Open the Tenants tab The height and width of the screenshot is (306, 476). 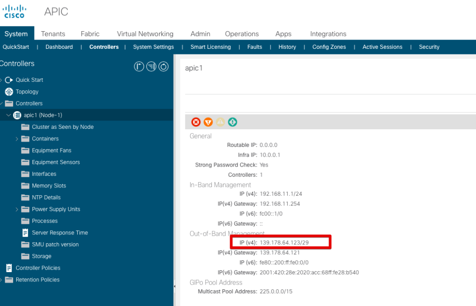(53, 33)
